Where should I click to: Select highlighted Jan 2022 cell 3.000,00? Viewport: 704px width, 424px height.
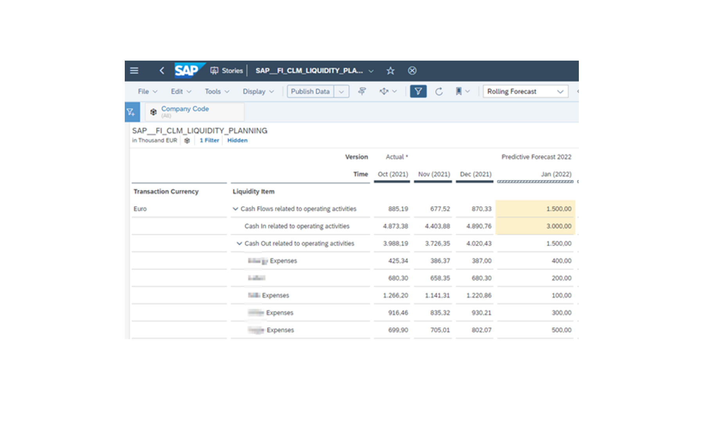click(x=535, y=226)
